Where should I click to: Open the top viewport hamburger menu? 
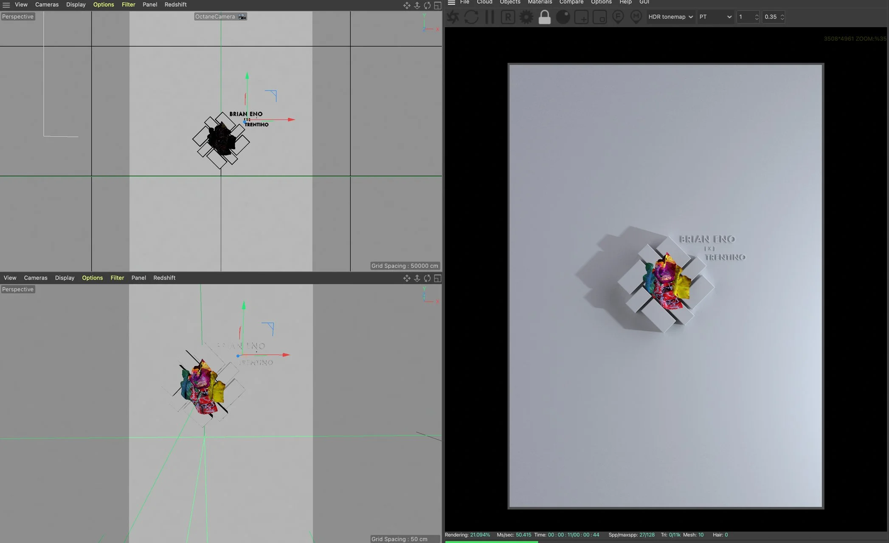pos(6,5)
